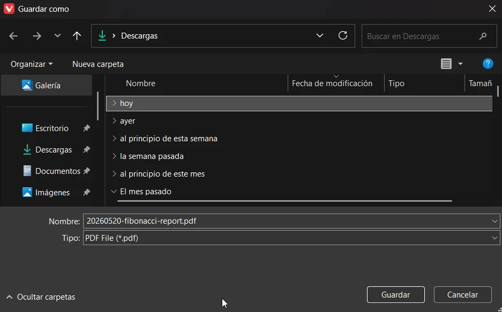The width and height of the screenshot is (502, 312).
Task: Click the pin icon next to Escritorio
Action: tap(86, 128)
